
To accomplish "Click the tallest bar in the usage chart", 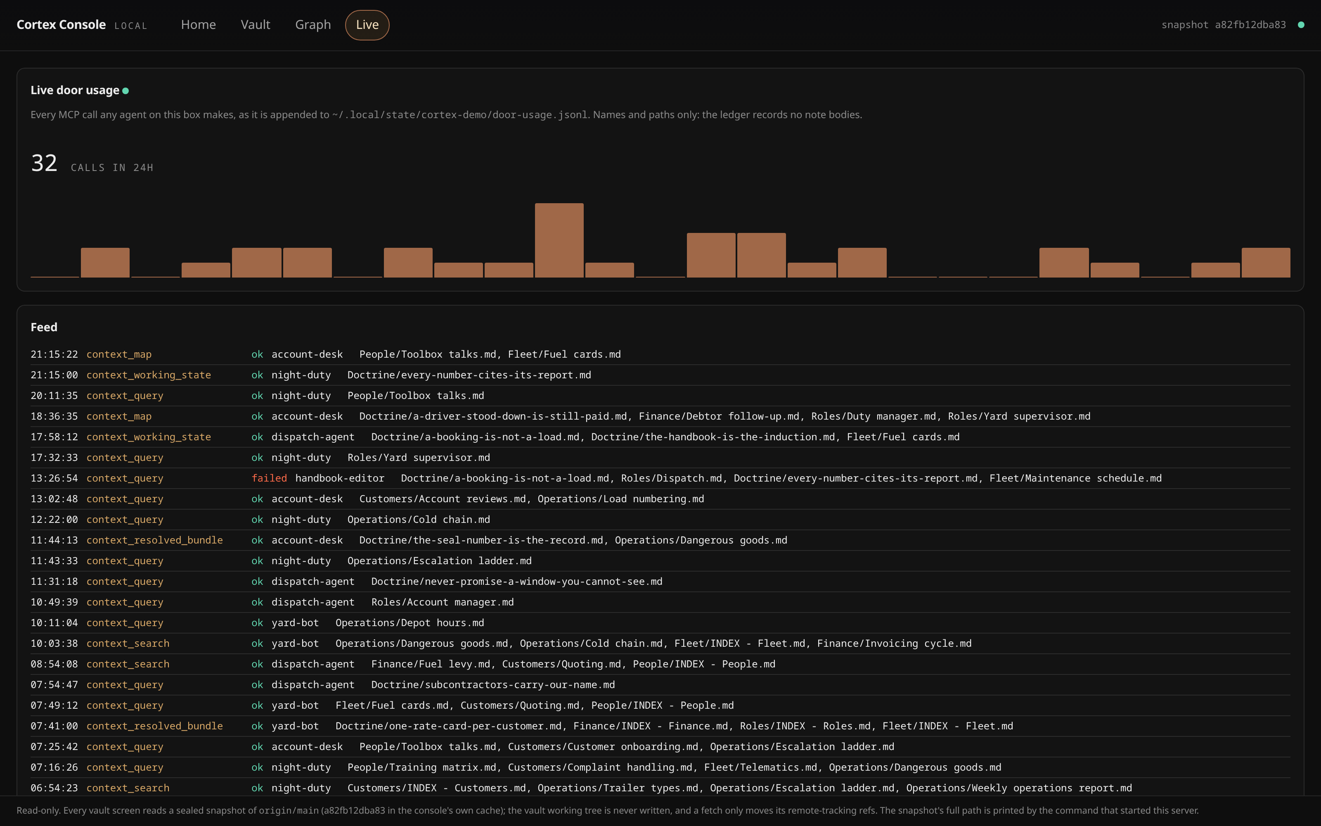I will point(559,240).
